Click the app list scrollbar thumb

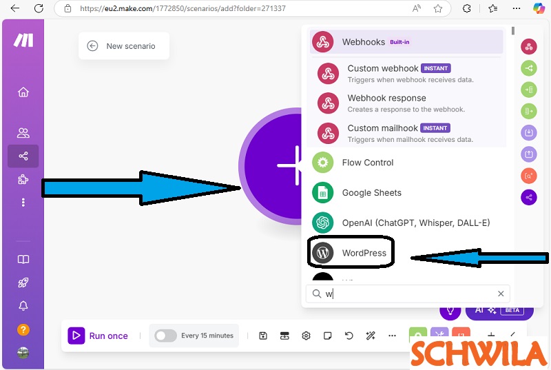(x=513, y=31)
